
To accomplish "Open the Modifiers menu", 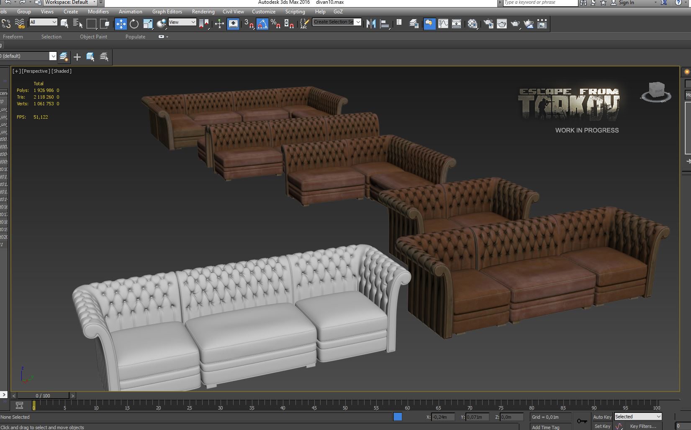I will (98, 12).
